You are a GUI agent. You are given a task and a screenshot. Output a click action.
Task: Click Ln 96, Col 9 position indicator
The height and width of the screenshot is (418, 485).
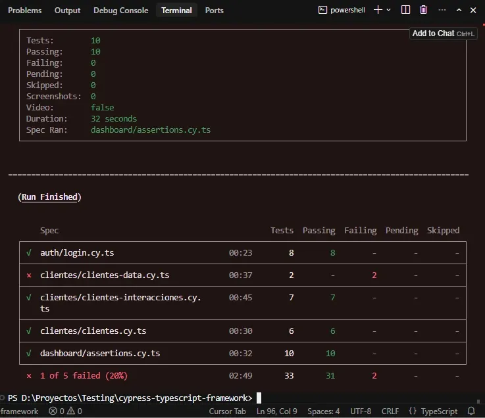(x=277, y=411)
